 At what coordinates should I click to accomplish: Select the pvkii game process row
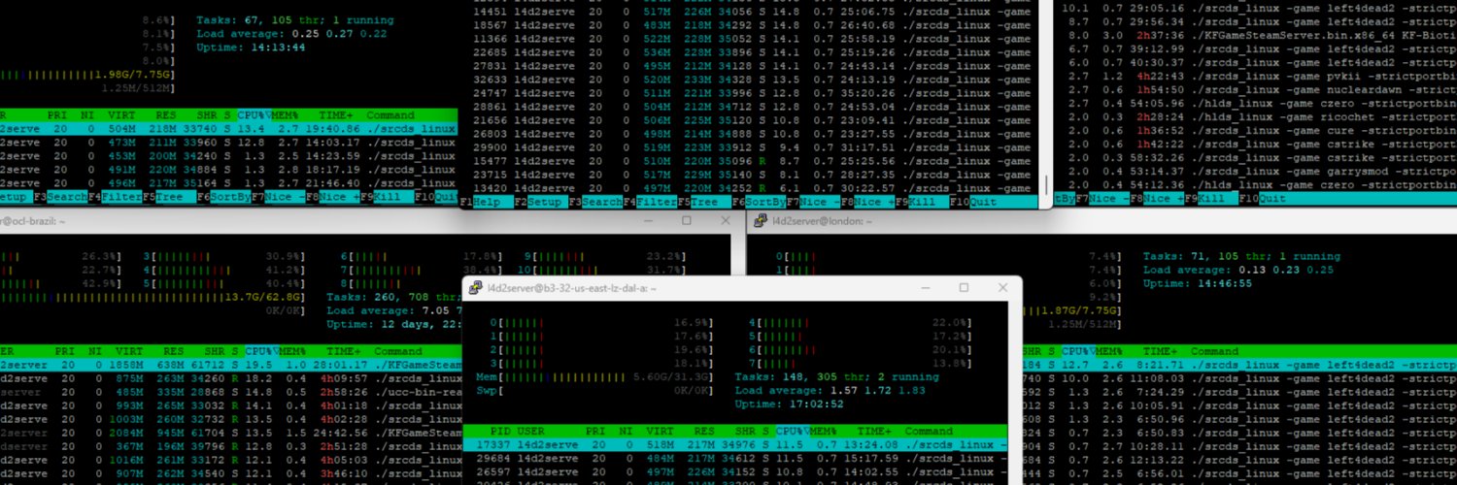click(x=1255, y=76)
